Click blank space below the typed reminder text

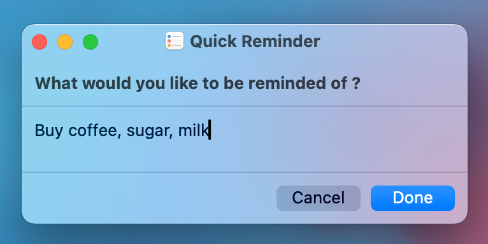pos(245,157)
